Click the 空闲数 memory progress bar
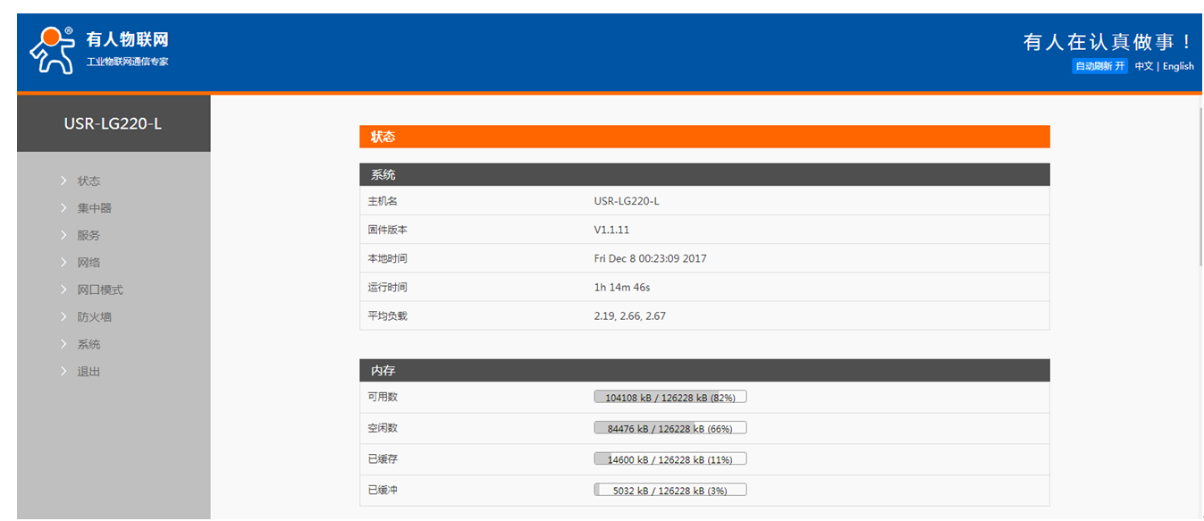The image size is (1204, 521). (669, 428)
